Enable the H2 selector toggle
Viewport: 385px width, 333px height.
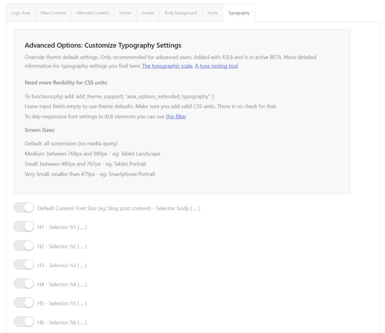(24, 246)
